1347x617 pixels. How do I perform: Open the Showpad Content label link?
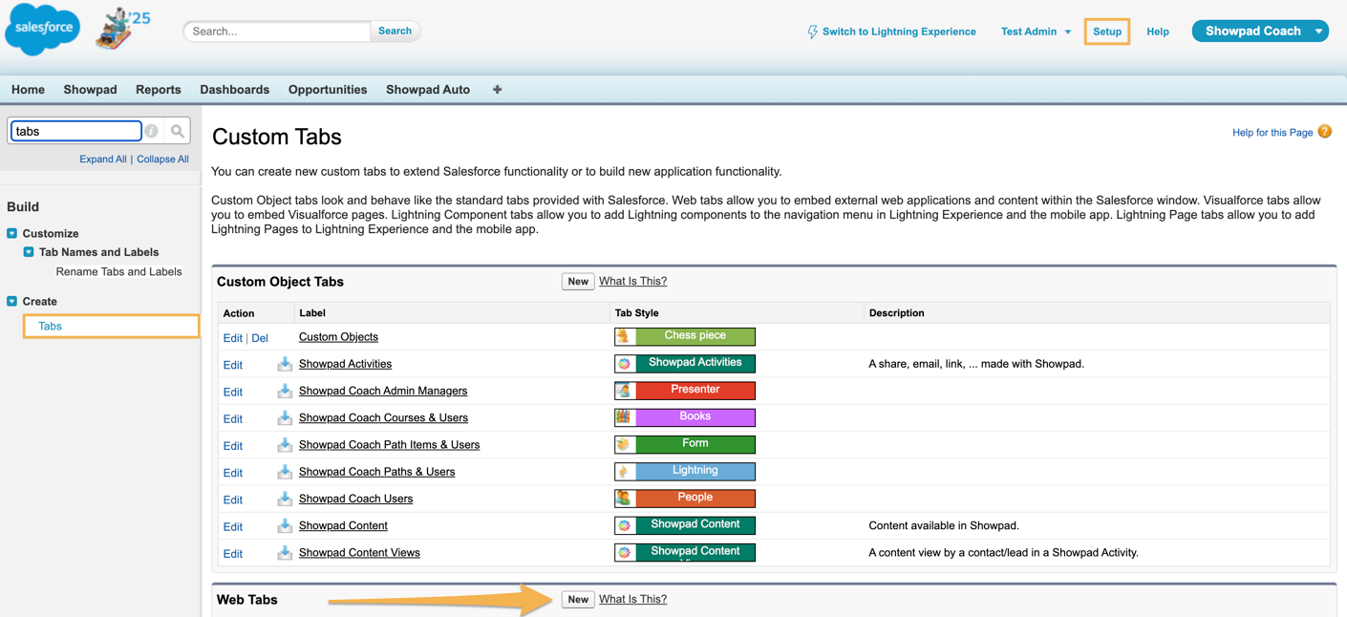(343, 525)
